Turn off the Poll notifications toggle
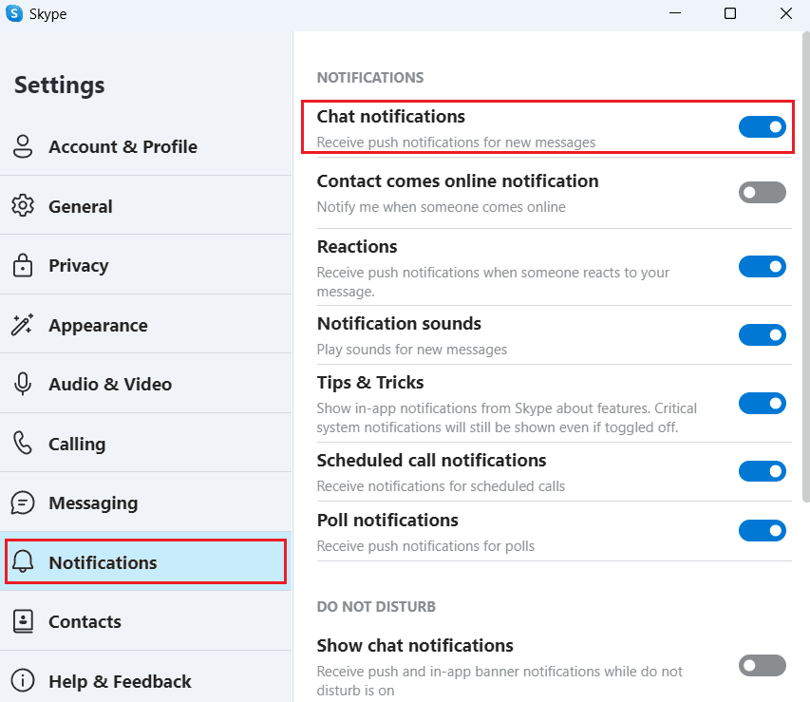Viewport: 810px width, 702px height. 762,530
